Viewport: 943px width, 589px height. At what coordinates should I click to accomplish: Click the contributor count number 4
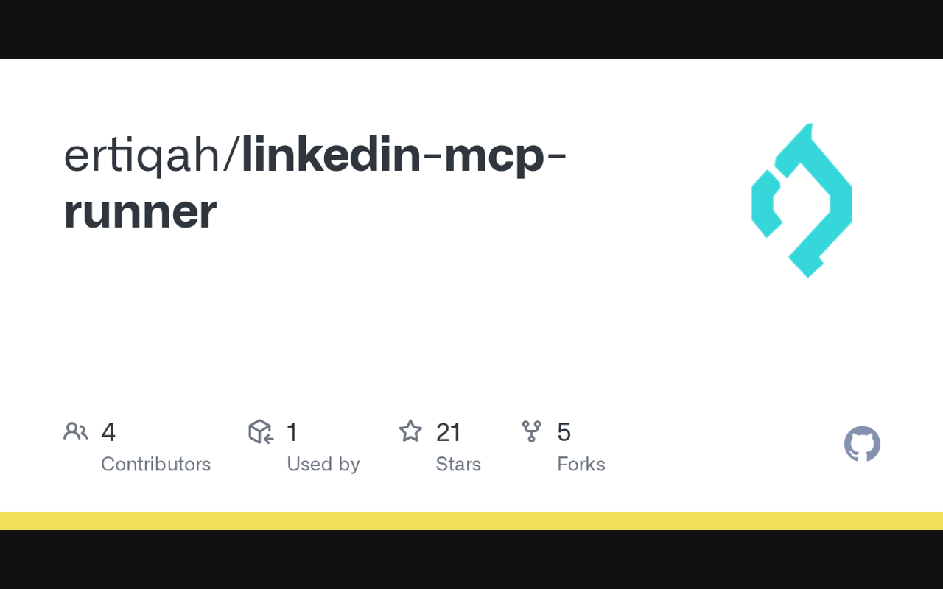click(x=108, y=432)
